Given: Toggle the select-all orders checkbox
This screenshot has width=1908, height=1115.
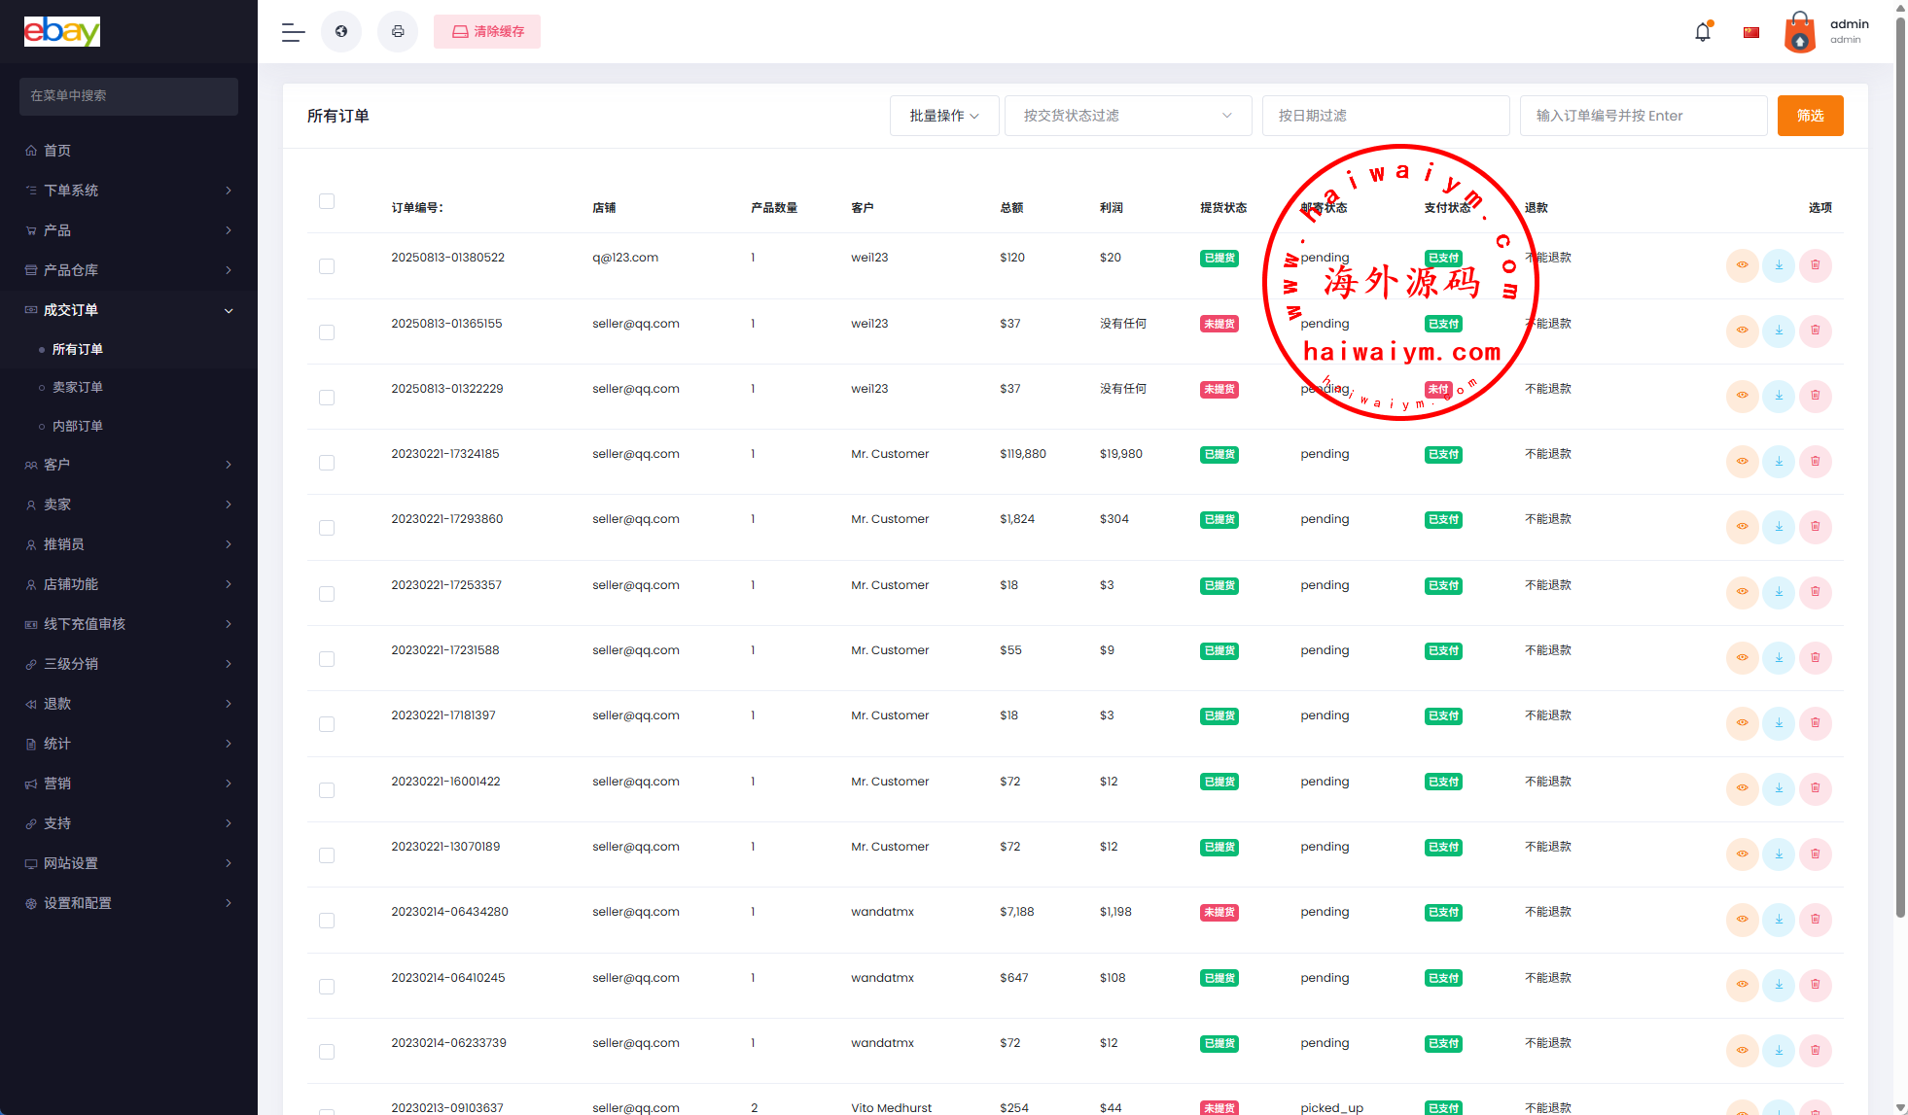Looking at the screenshot, I should tap(327, 201).
